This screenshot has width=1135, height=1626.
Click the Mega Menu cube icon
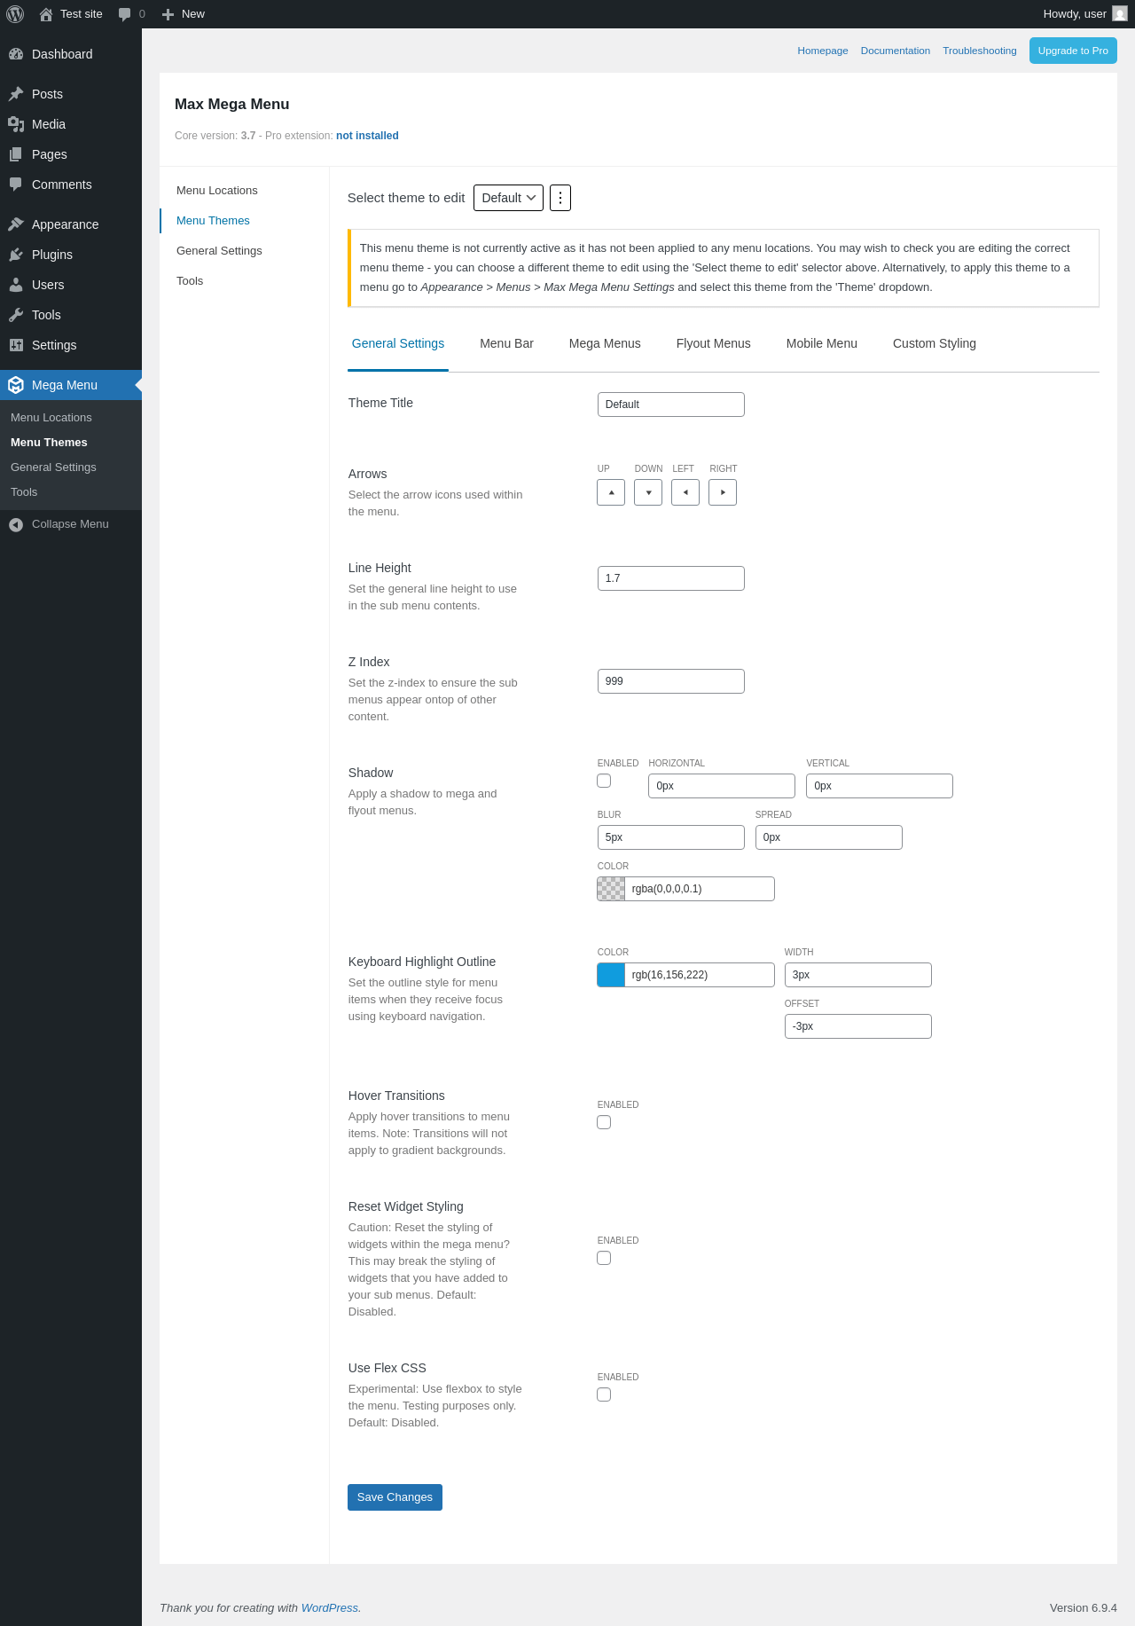point(16,385)
